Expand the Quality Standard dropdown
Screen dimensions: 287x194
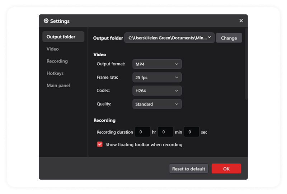point(157,104)
